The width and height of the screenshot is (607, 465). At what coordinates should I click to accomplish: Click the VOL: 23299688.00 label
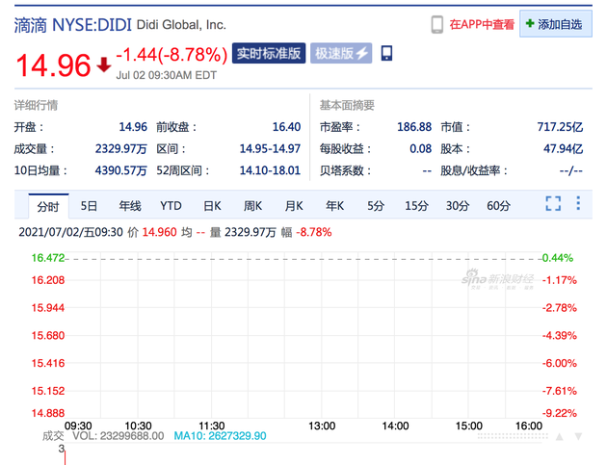pyautogui.click(x=119, y=436)
